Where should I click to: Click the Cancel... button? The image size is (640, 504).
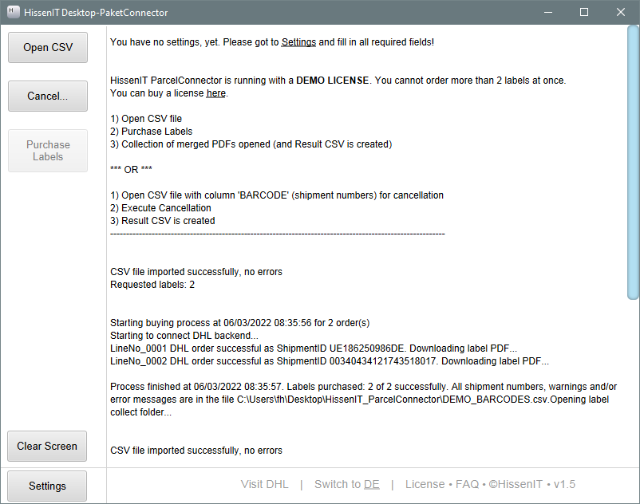coord(48,96)
